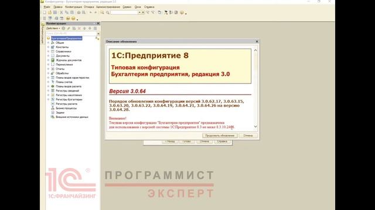Expand the Документы tree node
Image resolution: width=375 pixels, height=210 pixels.
[x=48, y=56]
